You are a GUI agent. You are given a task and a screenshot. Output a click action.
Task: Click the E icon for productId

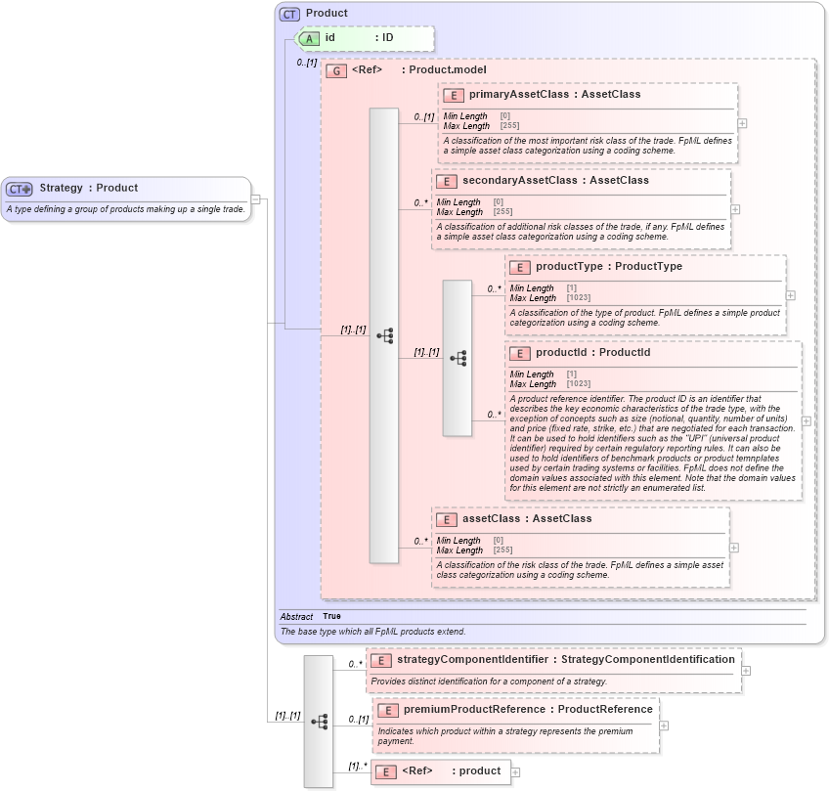click(x=519, y=352)
